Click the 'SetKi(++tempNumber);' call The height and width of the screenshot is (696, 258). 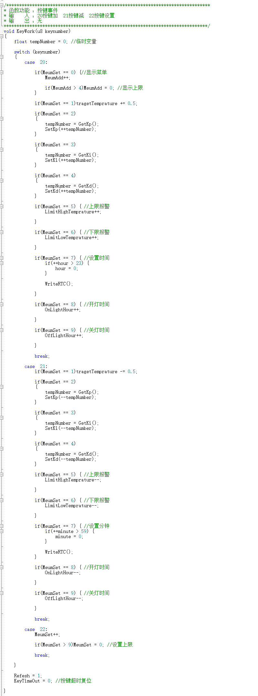click(x=71, y=160)
